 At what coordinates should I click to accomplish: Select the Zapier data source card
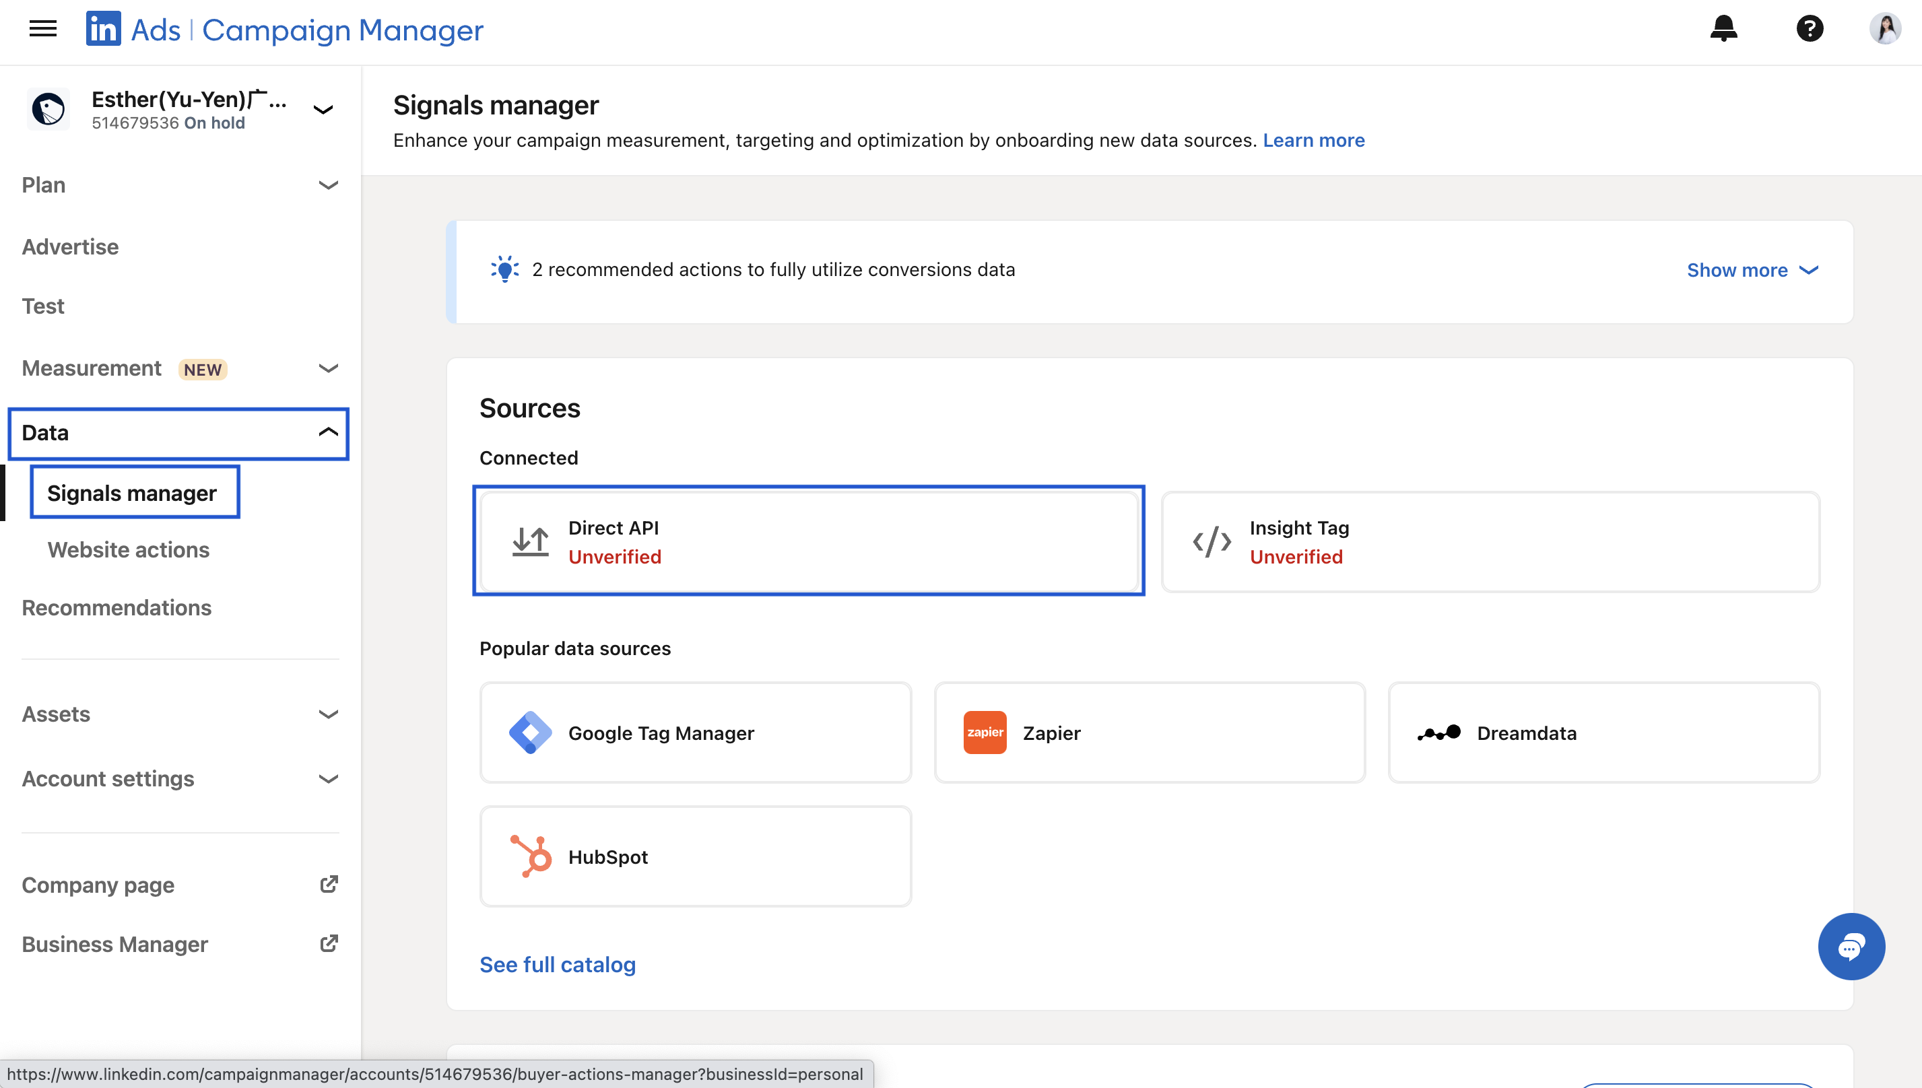[x=1150, y=733]
